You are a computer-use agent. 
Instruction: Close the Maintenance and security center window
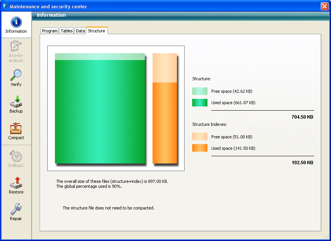pos(325,6)
